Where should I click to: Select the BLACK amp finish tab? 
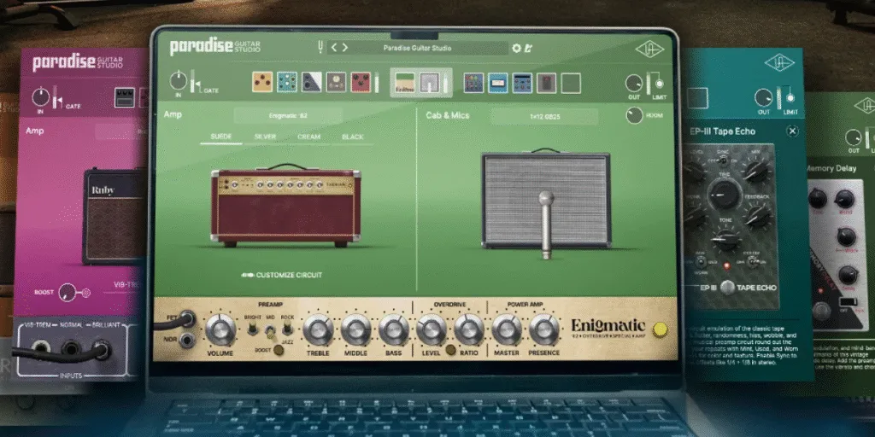coord(353,137)
